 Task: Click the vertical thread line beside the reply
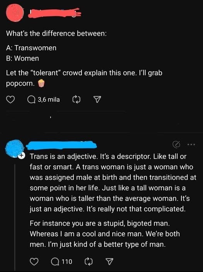15,217
